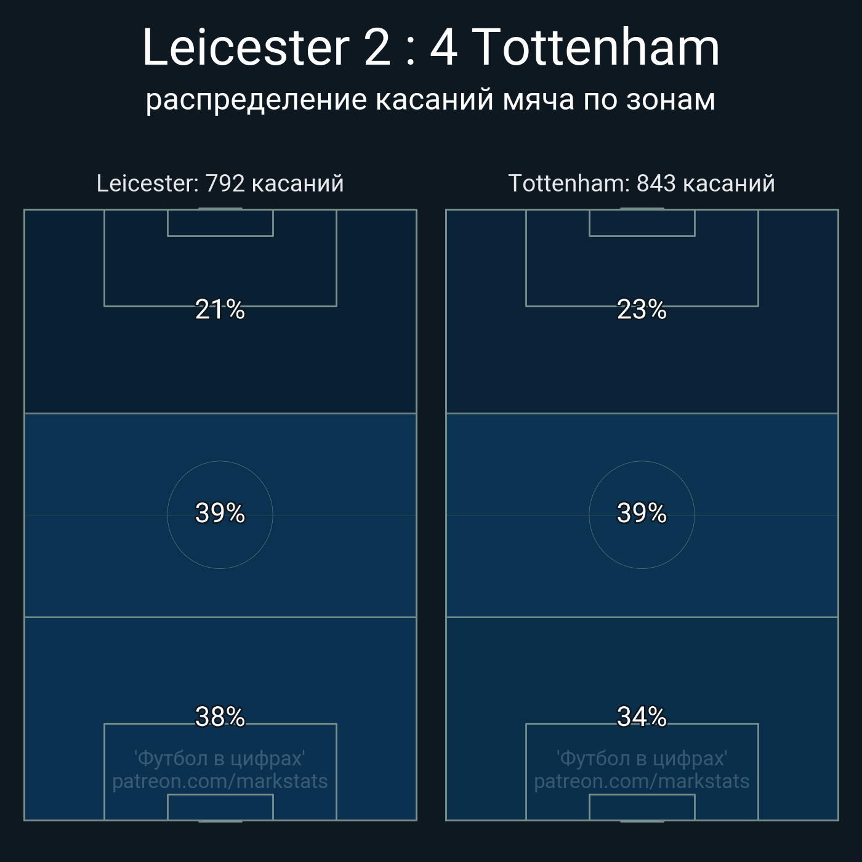
Task: Click Tottenham's 23% attacking third label
Action: pyautogui.click(x=642, y=310)
